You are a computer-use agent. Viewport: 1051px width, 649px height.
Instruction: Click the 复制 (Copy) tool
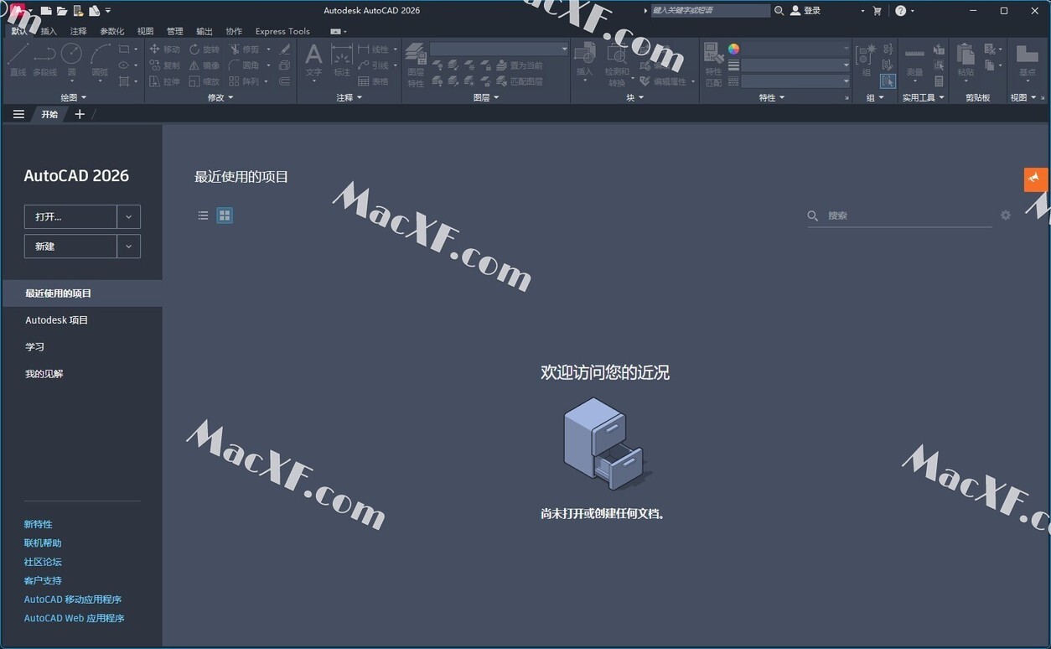pos(164,65)
